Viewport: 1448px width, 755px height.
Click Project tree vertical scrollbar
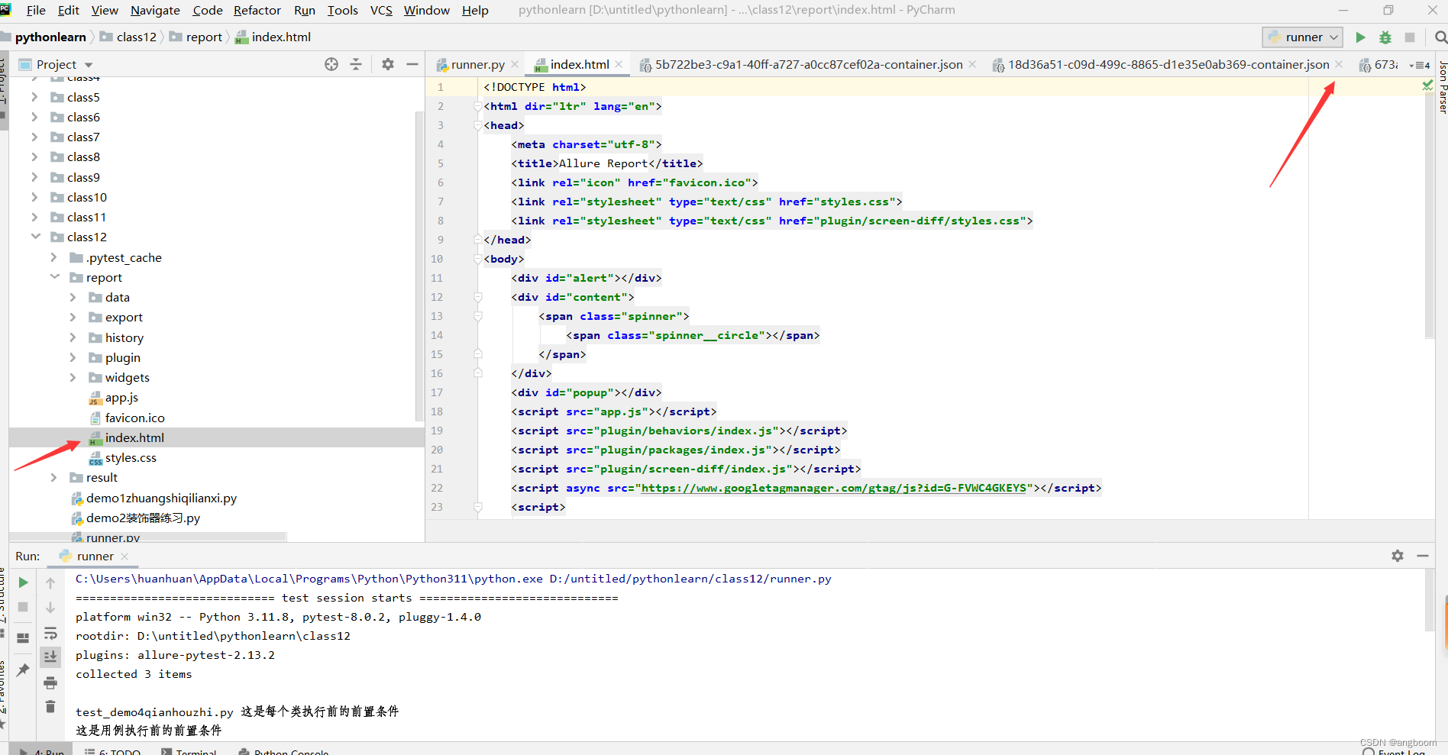pos(419,266)
